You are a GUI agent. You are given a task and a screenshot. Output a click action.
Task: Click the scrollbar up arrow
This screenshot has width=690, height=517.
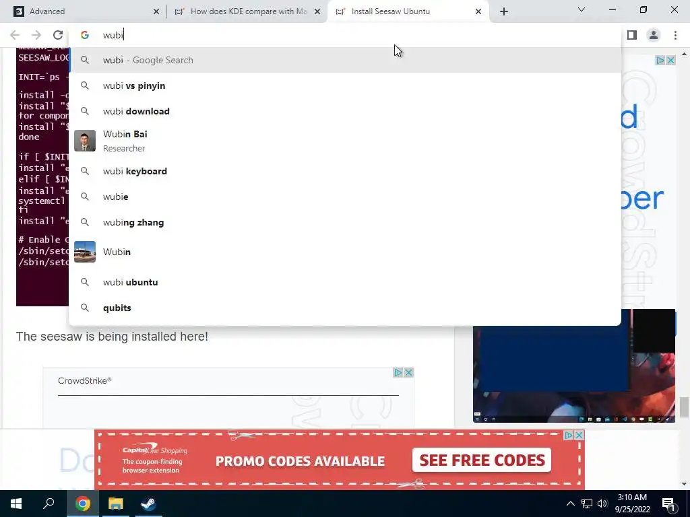[684, 54]
